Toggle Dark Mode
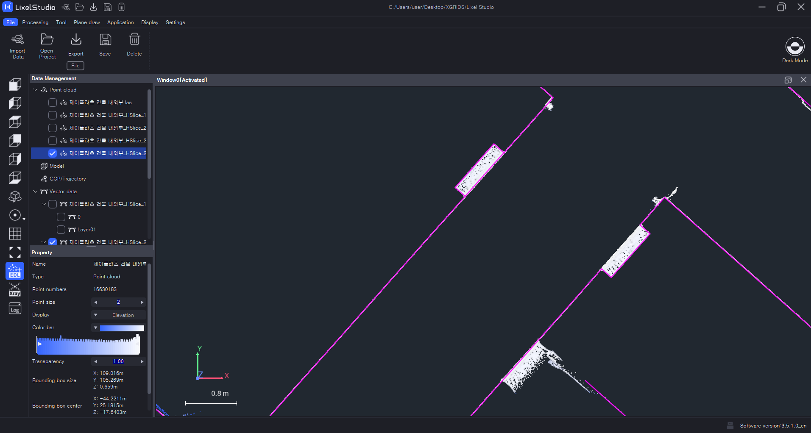Image resolution: width=811 pixels, height=433 pixels. 795,50
